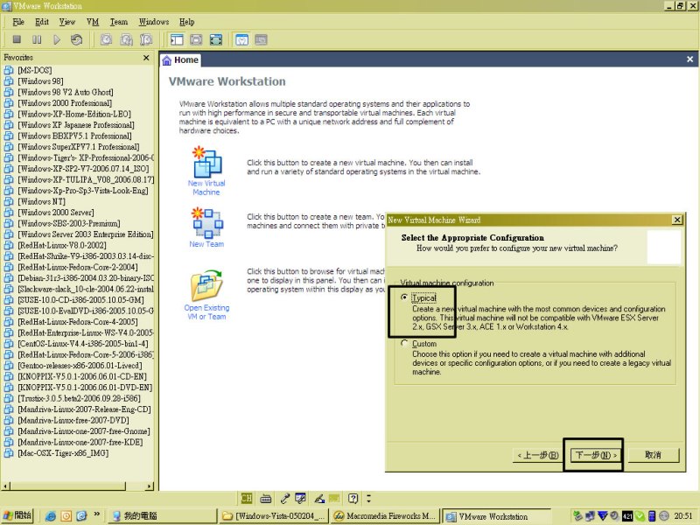Click the Power Off (stop) toolbar icon
The height and width of the screenshot is (525, 700).
[17, 39]
